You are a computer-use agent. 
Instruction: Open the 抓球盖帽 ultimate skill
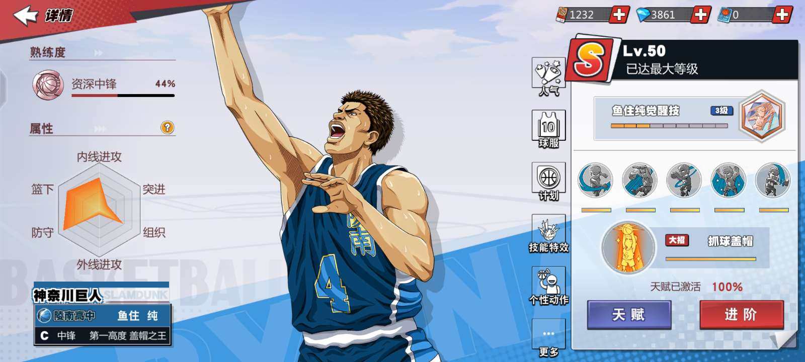[x=629, y=247]
